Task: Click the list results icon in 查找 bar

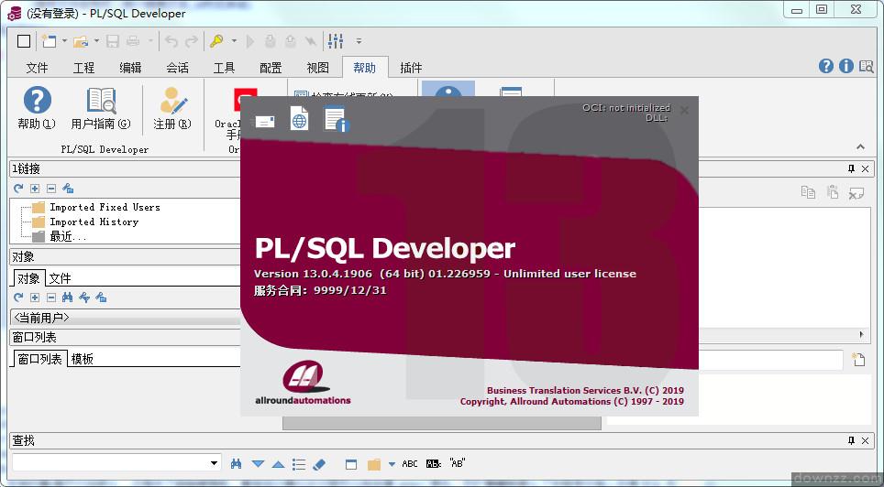Action: coord(299,464)
